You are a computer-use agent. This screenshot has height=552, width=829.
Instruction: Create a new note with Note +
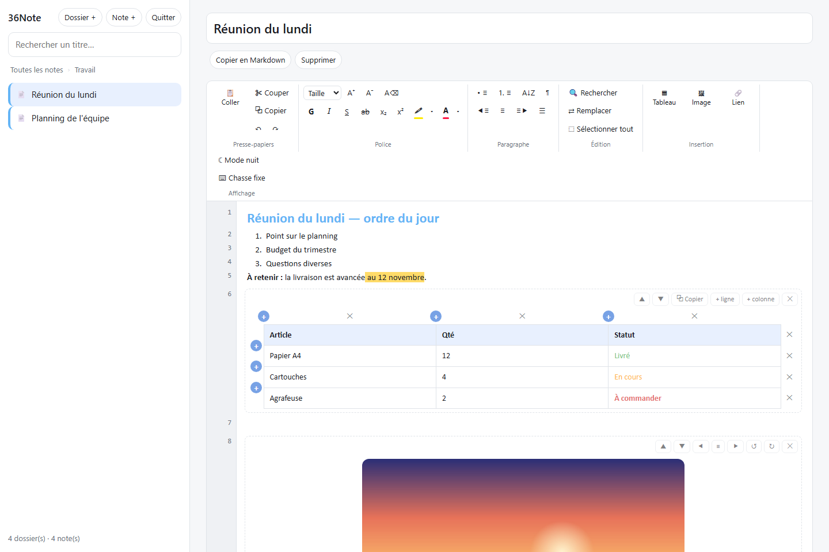click(x=124, y=17)
